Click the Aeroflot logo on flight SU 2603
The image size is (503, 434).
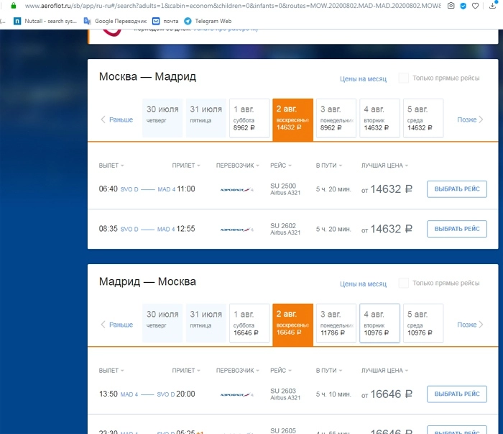click(236, 394)
